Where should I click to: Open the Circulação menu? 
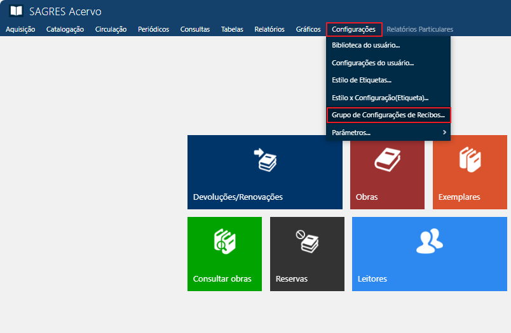point(111,29)
